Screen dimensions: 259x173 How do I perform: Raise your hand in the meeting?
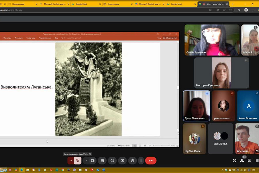click(x=132, y=161)
